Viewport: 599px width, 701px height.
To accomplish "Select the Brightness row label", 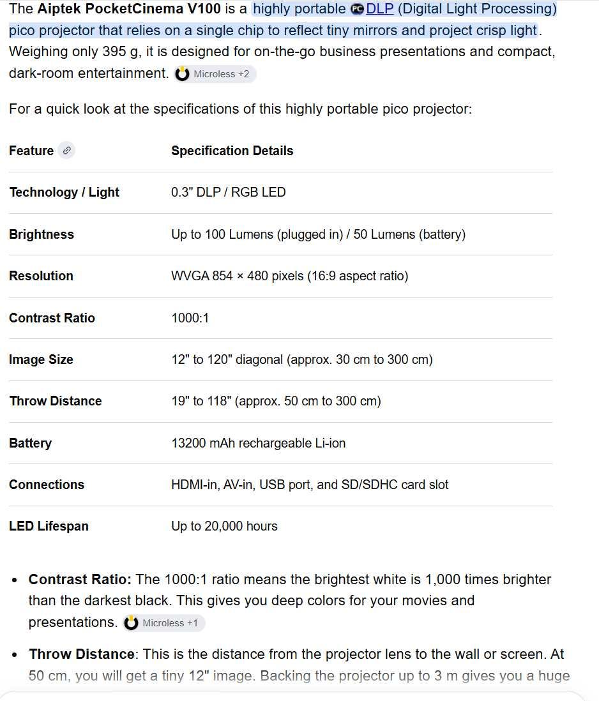I will click(x=42, y=234).
